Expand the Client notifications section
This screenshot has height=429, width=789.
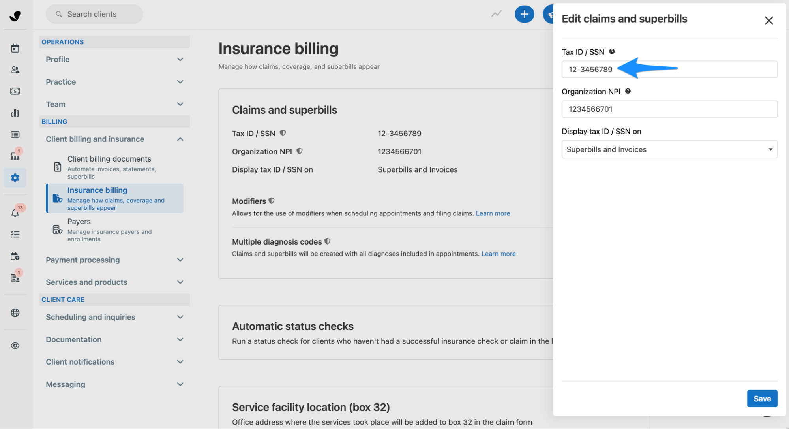(114, 362)
